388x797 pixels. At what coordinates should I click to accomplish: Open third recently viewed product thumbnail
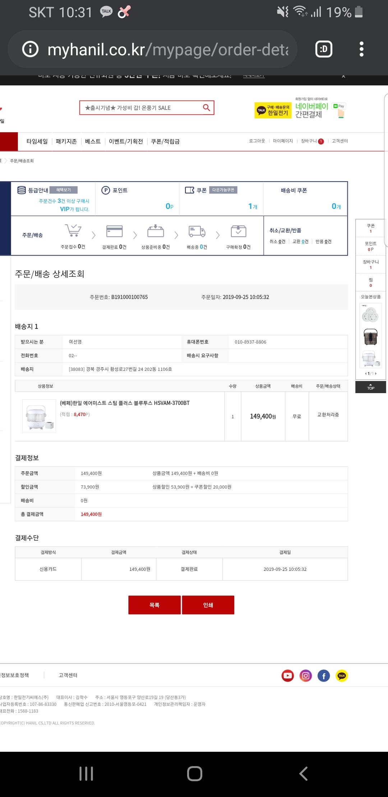(370, 359)
